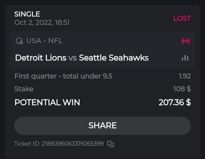This screenshot has height=159, width=205.
Task: Click the 'vs' text between teams
Action: click(73, 58)
